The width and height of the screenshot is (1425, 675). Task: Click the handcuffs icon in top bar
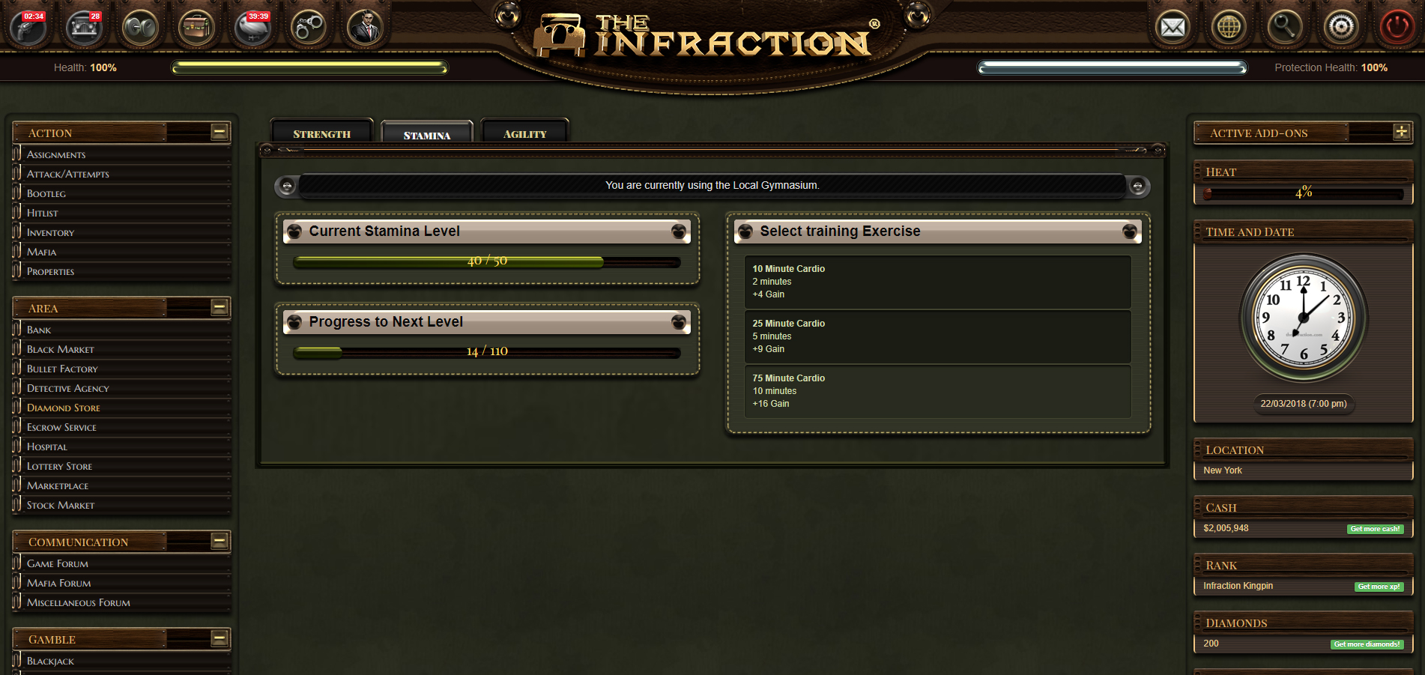(x=309, y=28)
